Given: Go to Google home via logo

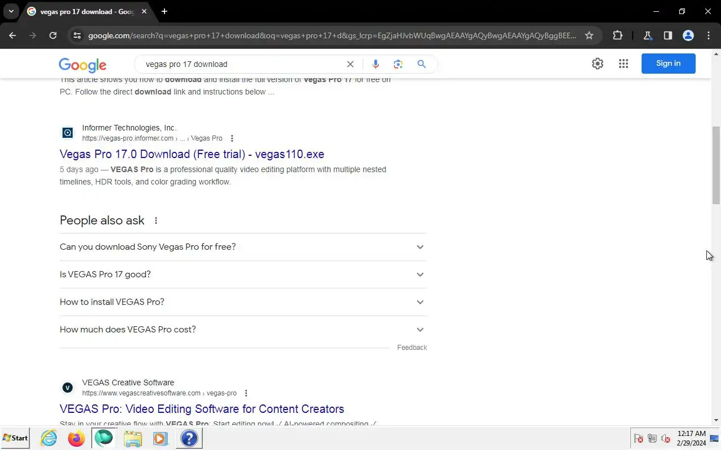Looking at the screenshot, I should pos(82,65).
